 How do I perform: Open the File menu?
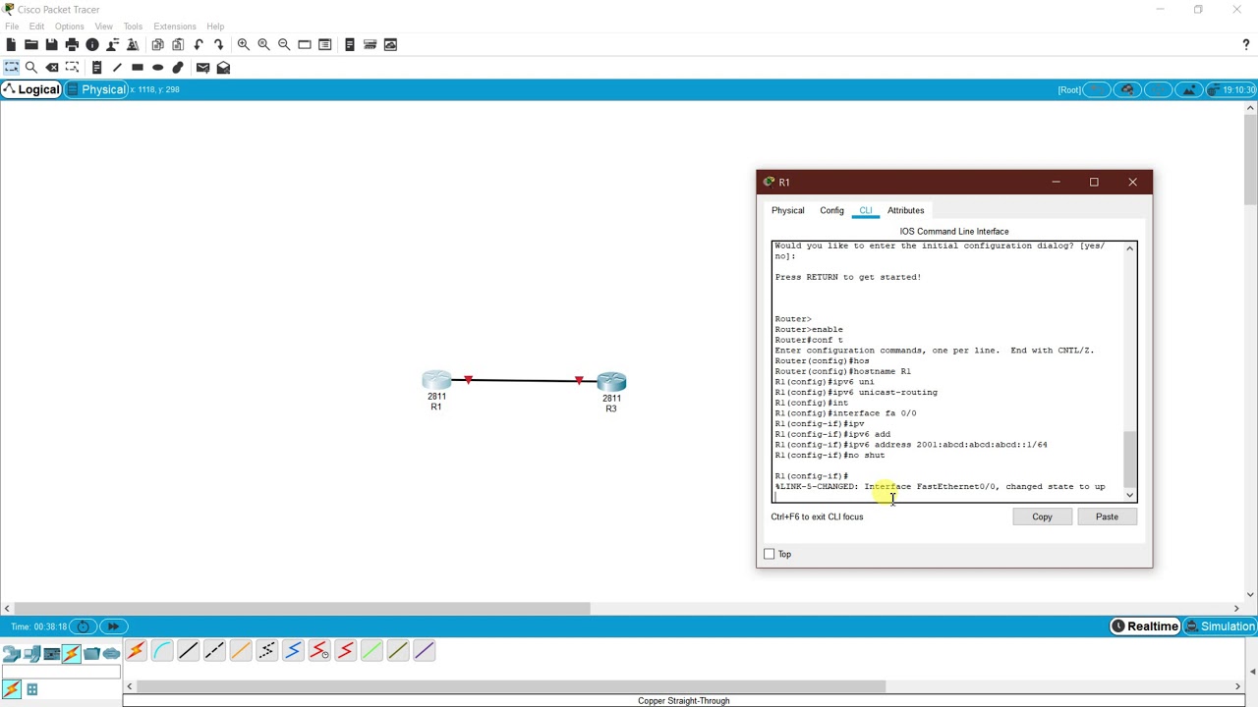[x=12, y=27]
